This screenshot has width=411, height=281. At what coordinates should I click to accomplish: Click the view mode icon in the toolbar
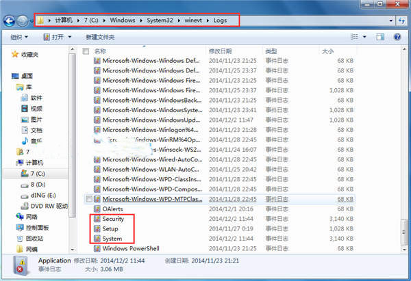tap(354, 37)
